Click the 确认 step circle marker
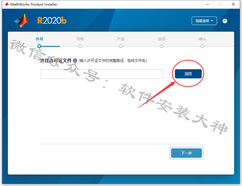 202,46
